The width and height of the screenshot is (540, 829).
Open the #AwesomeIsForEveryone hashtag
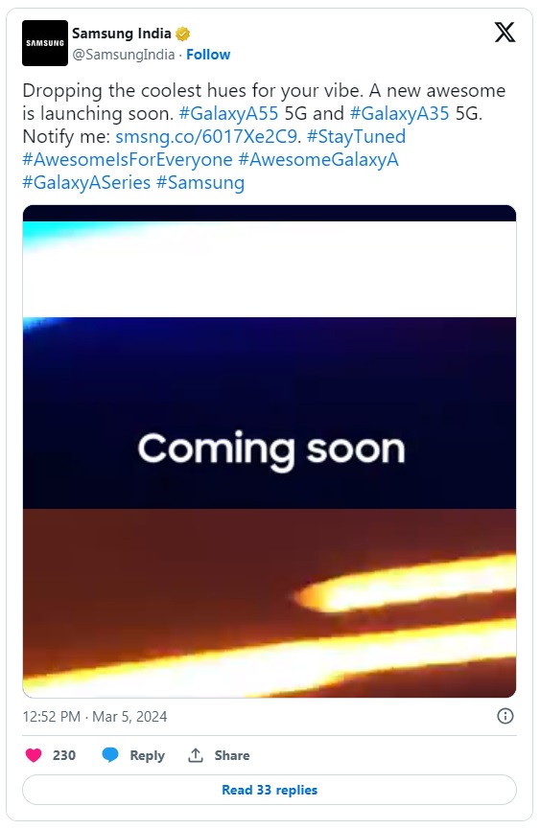pos(128,160)
